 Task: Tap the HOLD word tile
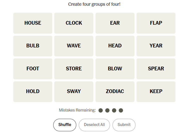pos(33,92)
